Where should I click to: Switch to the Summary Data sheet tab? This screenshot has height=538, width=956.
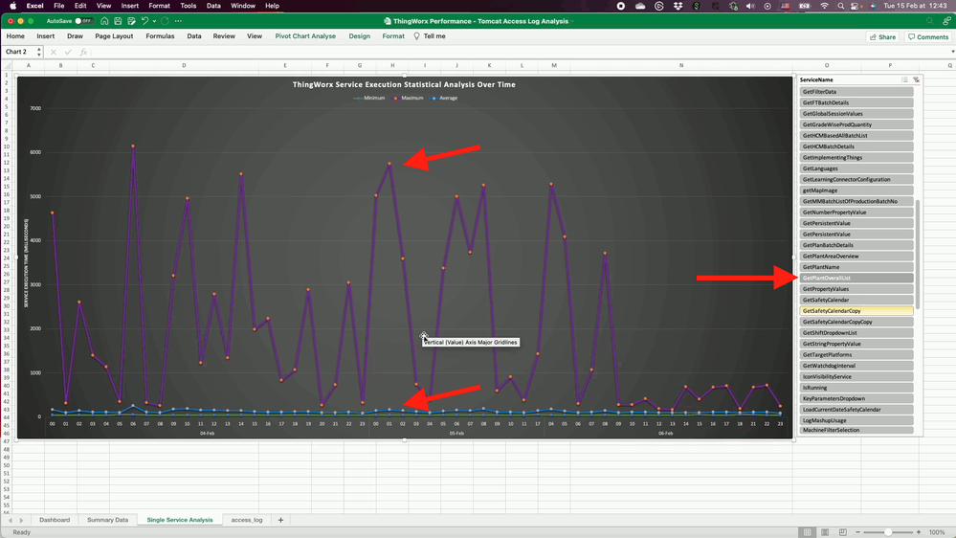(x=107, y=520)
